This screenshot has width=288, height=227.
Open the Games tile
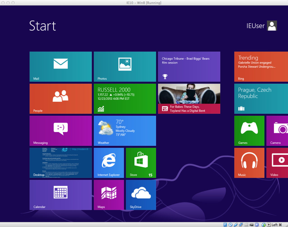pyautogui.click(x=249, y=131)
